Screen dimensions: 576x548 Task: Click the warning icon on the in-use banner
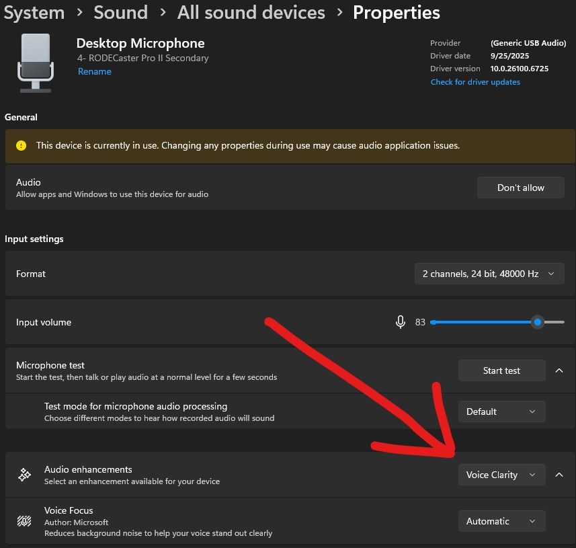pos(19,145)
